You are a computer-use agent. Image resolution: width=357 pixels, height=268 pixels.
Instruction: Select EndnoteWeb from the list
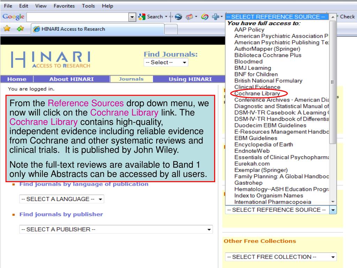(252, 151)
